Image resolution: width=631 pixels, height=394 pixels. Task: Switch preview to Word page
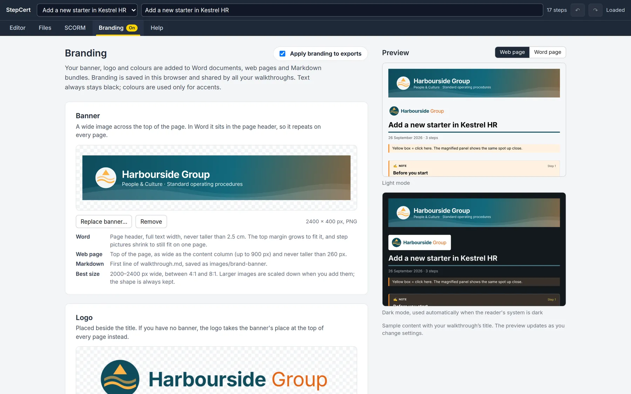click(548, 52)
